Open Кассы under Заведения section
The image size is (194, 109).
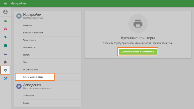[x=26, y=103]
